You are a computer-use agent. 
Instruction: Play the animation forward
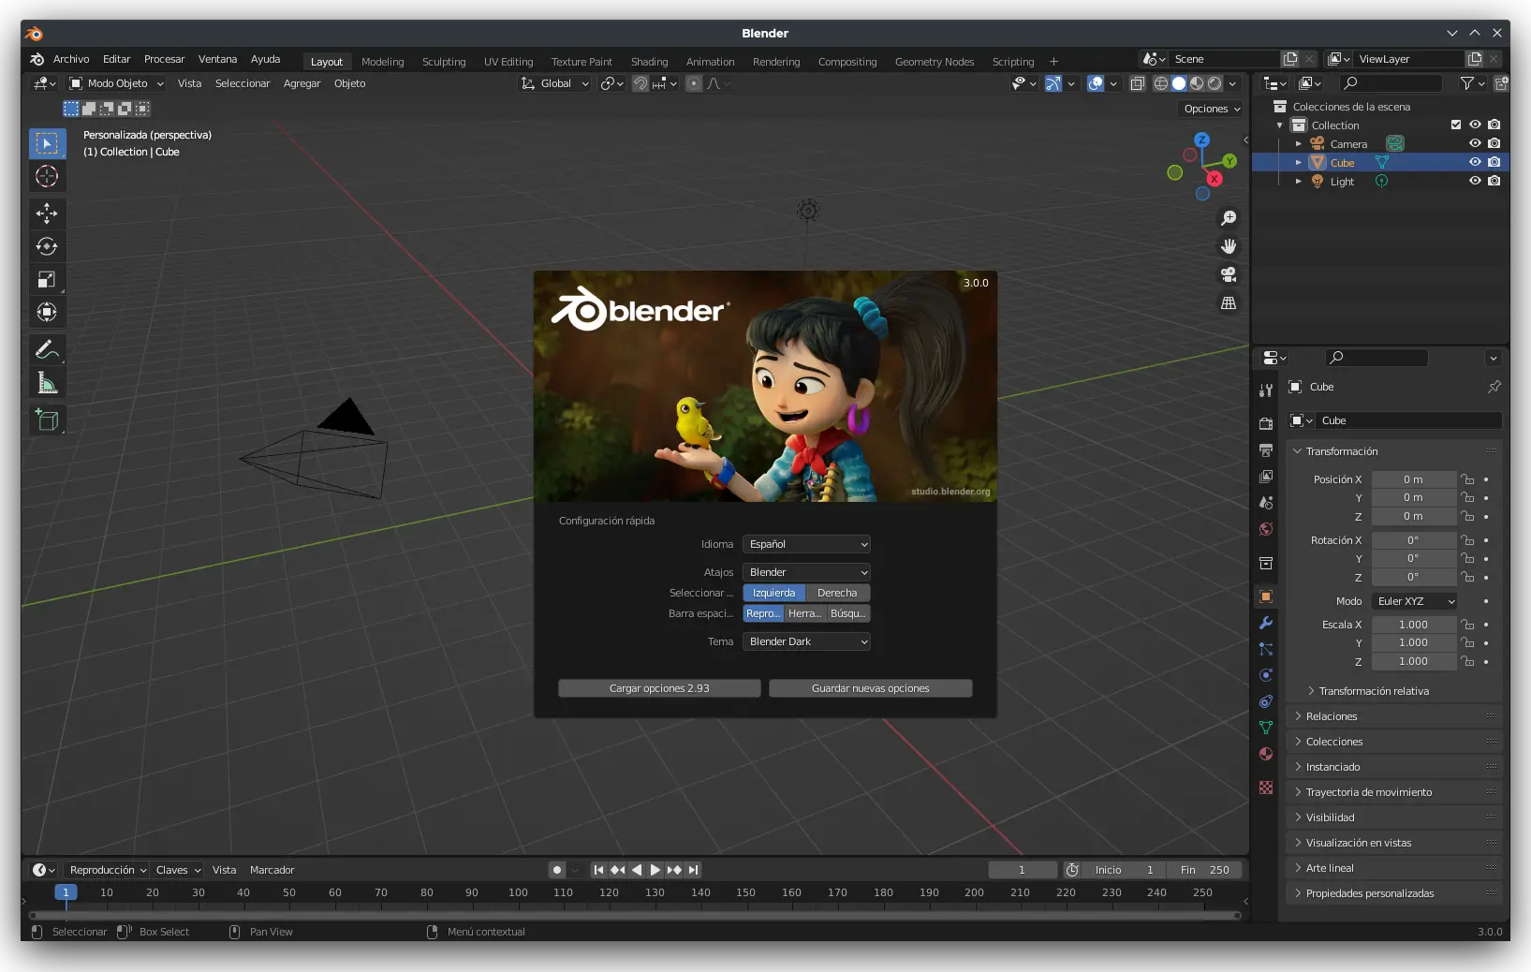click(655, 870)
